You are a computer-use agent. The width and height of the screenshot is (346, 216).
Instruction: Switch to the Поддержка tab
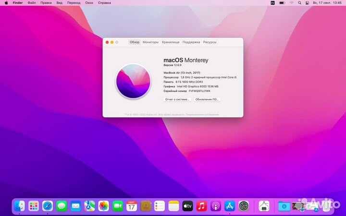click(191, 42)
